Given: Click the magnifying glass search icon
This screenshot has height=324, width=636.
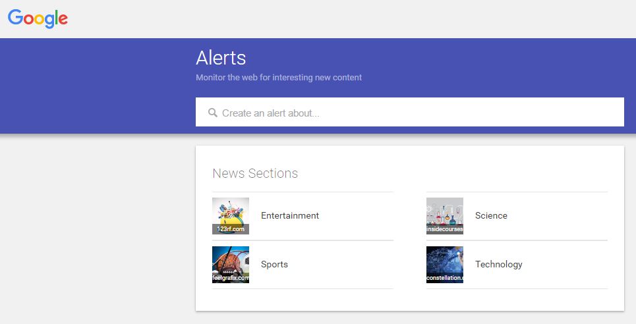Looking at the screenshot, I should pos(212,113).
